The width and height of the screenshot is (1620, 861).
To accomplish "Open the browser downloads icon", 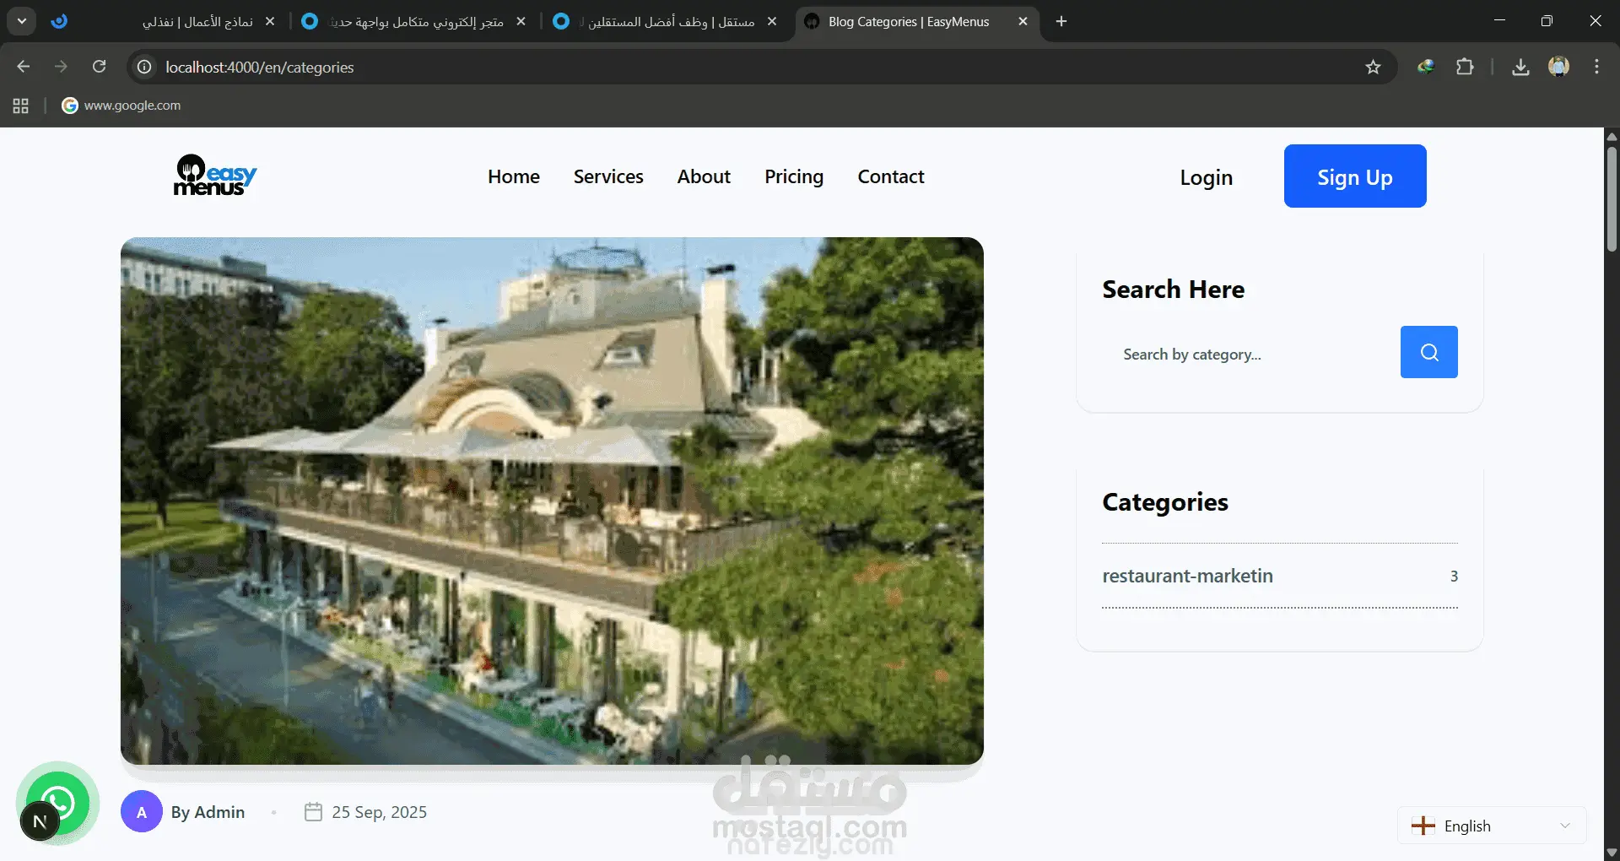I will pyautogui.click(x=1520, y=67).
